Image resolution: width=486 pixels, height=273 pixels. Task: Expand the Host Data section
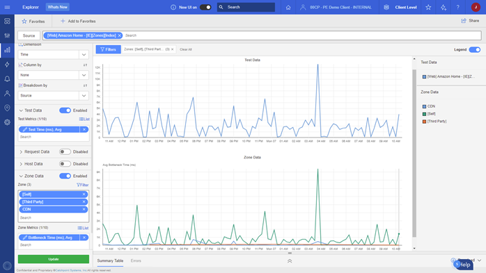click(x=21, y=164)
